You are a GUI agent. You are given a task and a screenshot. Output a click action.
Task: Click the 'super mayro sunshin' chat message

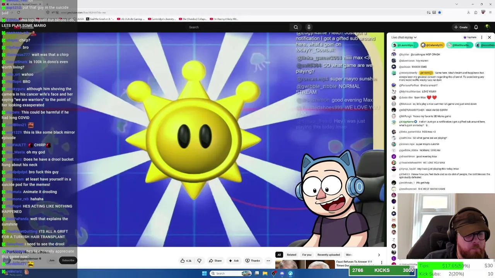tap(428, 144)
